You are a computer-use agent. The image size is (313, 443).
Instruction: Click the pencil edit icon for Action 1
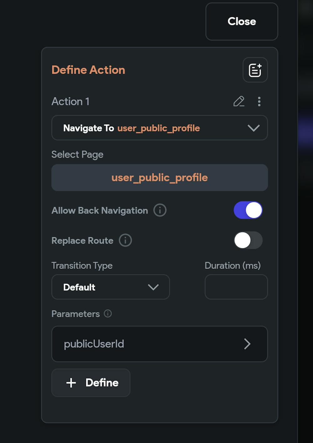(x=239, y=101)
